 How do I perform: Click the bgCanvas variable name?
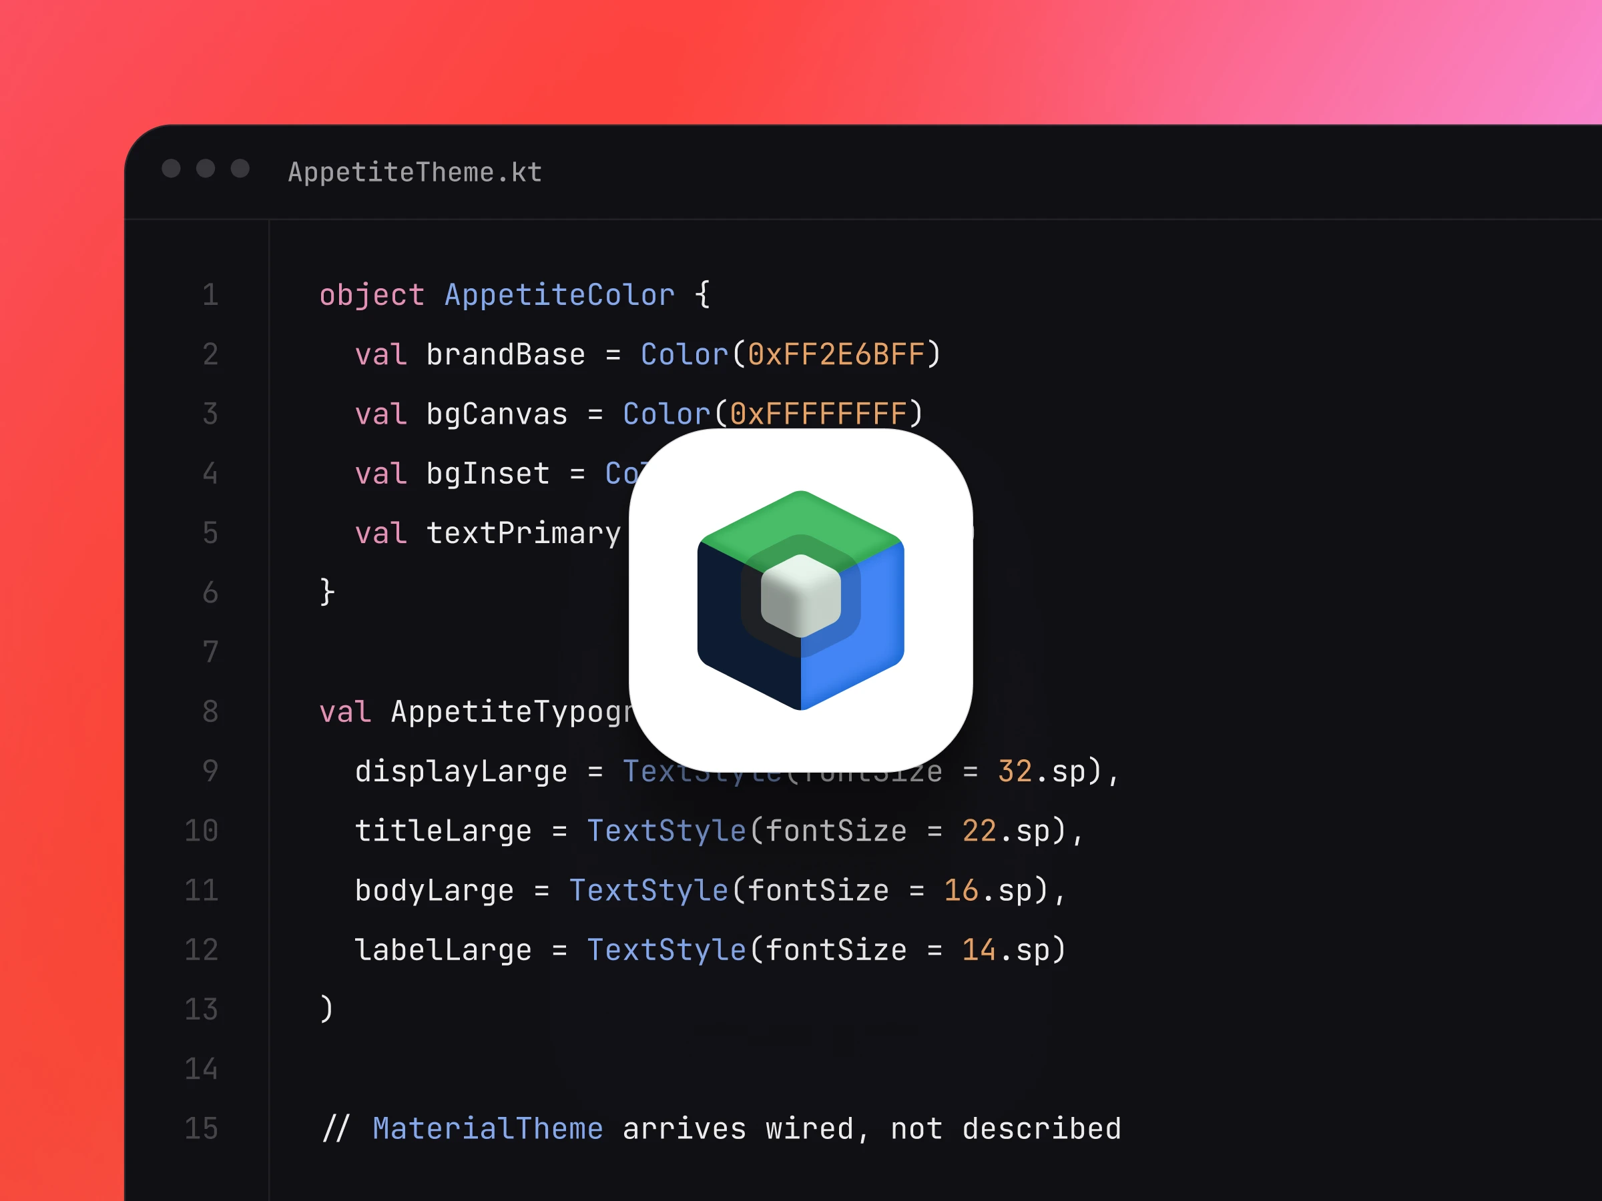497,415
